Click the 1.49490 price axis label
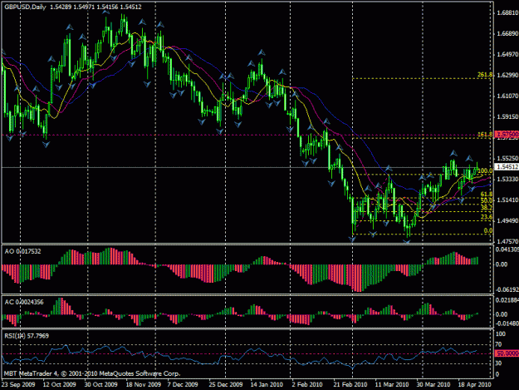Image resolution: width=519 pixels, height=390 pixels. pos(507,221)
